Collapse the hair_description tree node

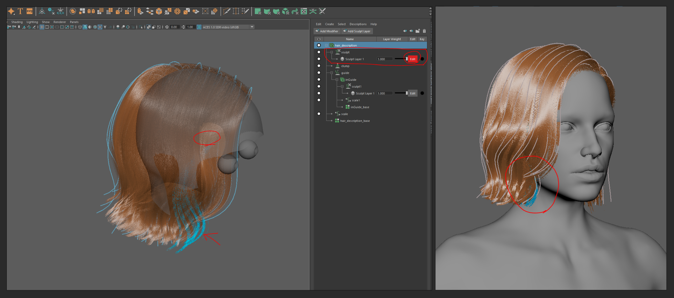(326, 45)
